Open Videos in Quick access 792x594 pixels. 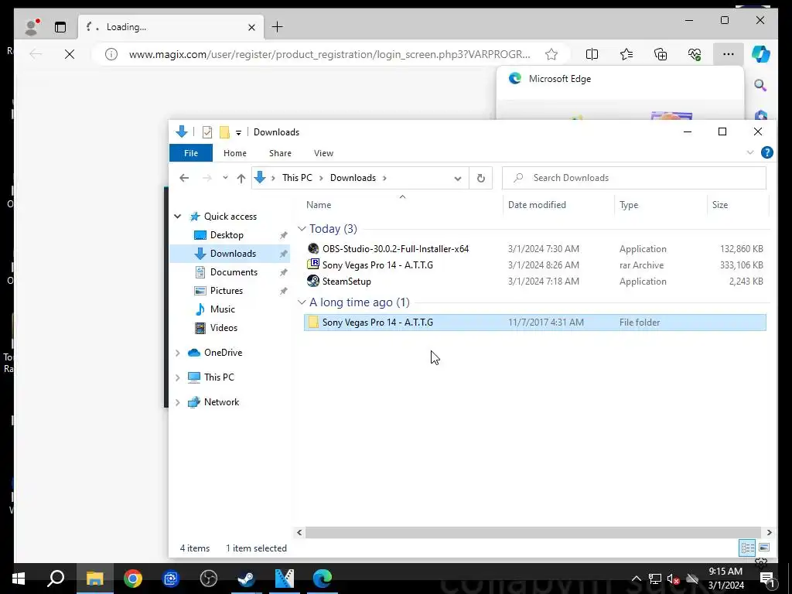coord(224,328)
